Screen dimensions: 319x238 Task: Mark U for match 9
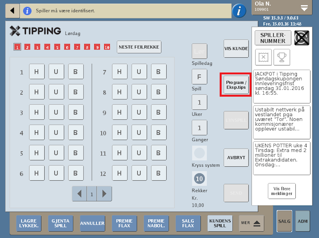pyautogui.click(x=139, y=112)
